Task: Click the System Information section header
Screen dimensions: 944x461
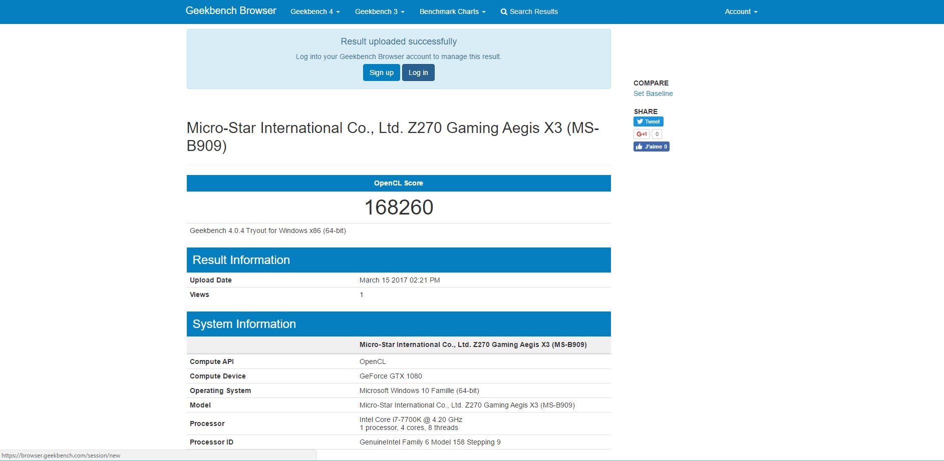Action: click(x=399, y=324)
